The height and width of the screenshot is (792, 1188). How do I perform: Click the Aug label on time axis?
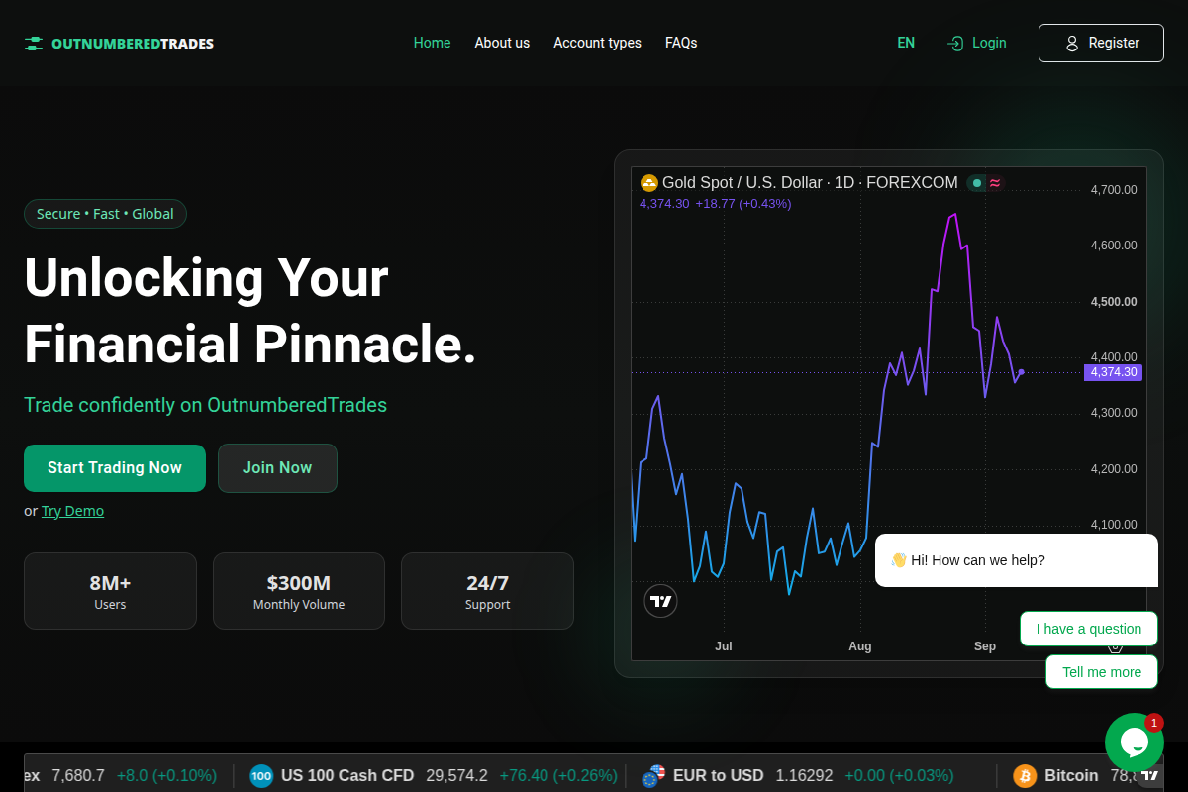860,646
